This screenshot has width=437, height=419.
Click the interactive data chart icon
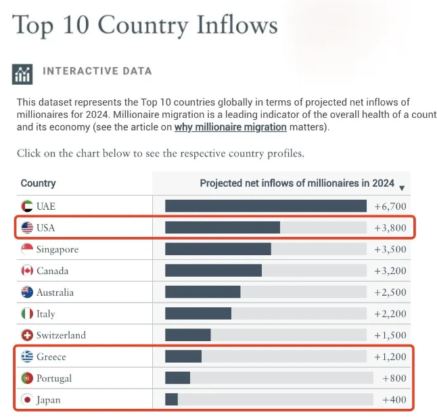[22, 73]
